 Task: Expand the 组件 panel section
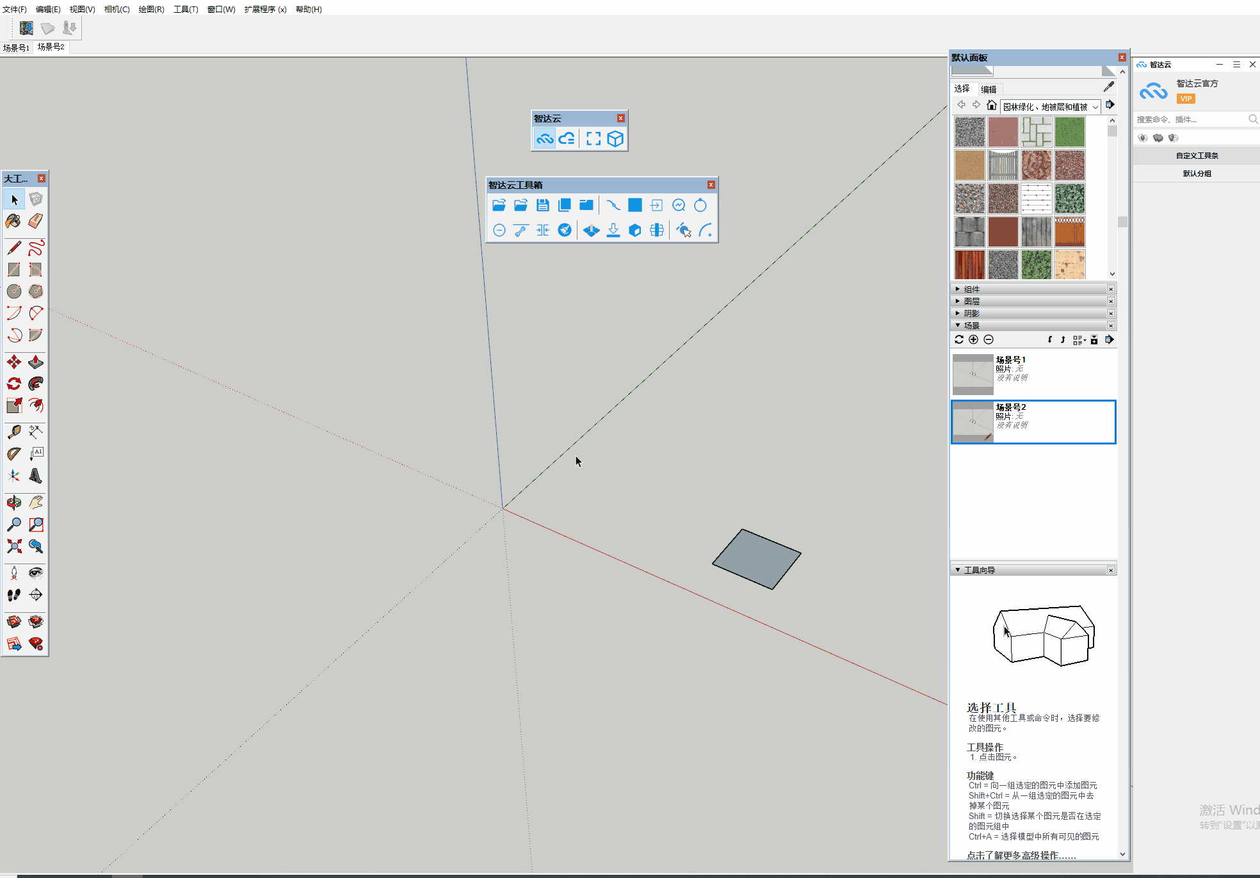pyautogui.click(x=971, y=289)
